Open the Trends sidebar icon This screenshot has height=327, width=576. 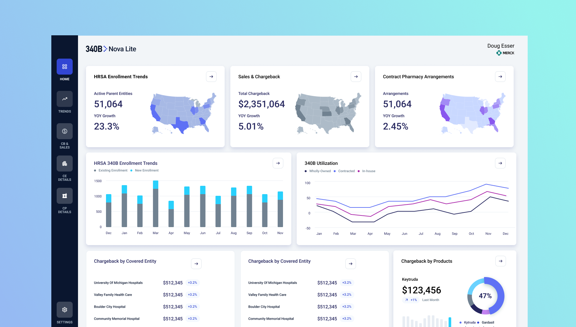65,99
